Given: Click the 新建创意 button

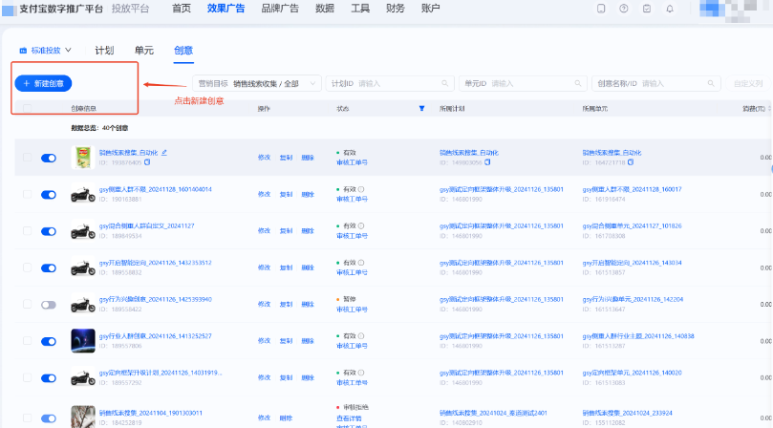Looking at the screenshot, I should 43,83.
